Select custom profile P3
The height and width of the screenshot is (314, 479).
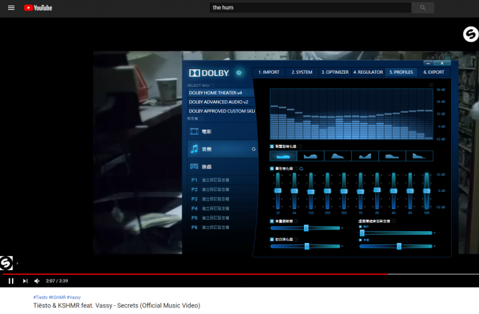pos(222,198)
